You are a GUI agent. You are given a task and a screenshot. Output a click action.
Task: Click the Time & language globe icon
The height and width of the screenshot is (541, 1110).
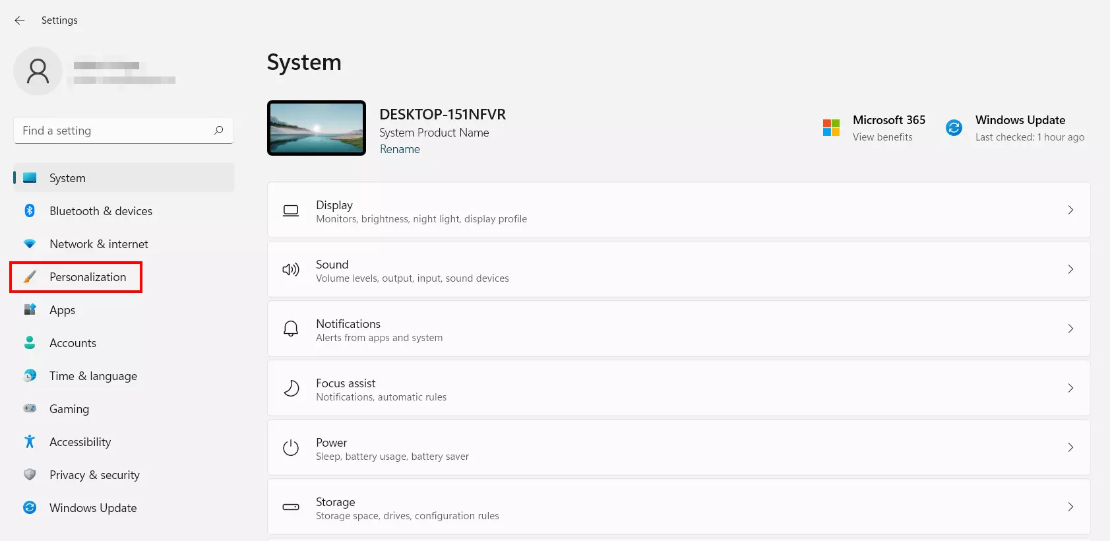30,375
